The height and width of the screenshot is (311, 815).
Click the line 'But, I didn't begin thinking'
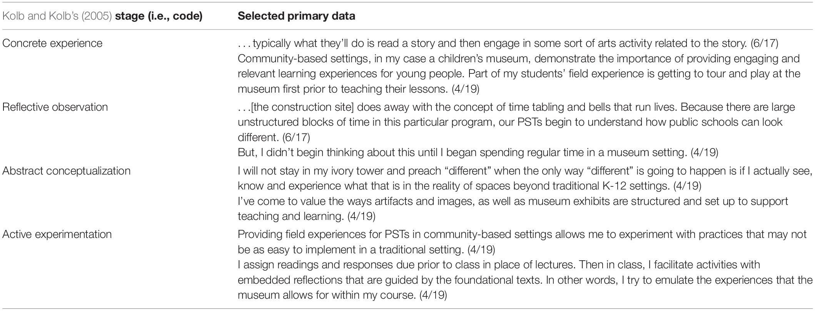pyautogui.click(x=478, y=153)
